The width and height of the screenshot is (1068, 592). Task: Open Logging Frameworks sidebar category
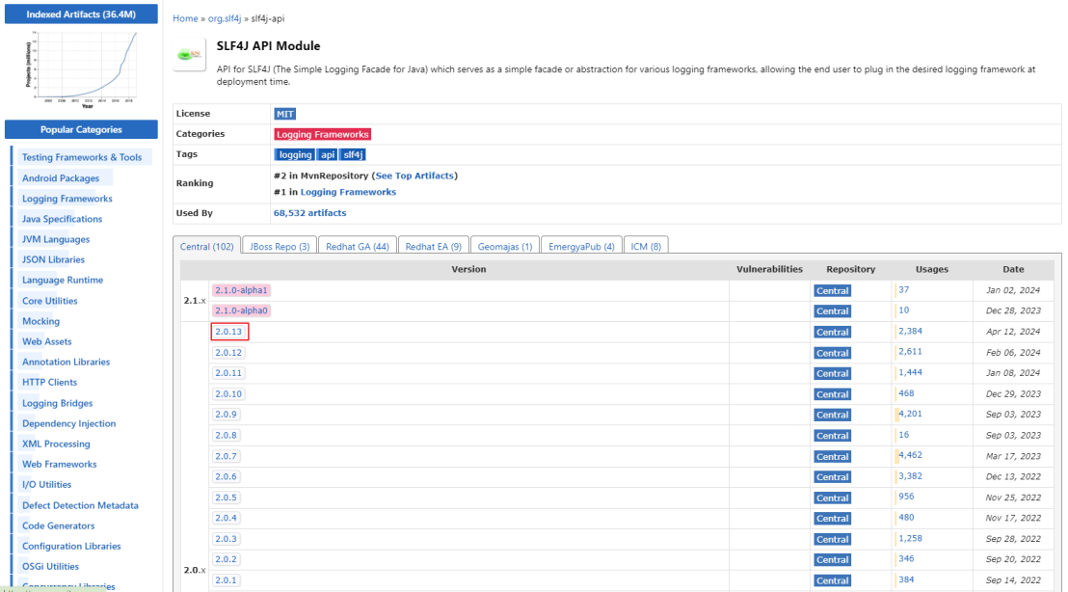(67, 199)
